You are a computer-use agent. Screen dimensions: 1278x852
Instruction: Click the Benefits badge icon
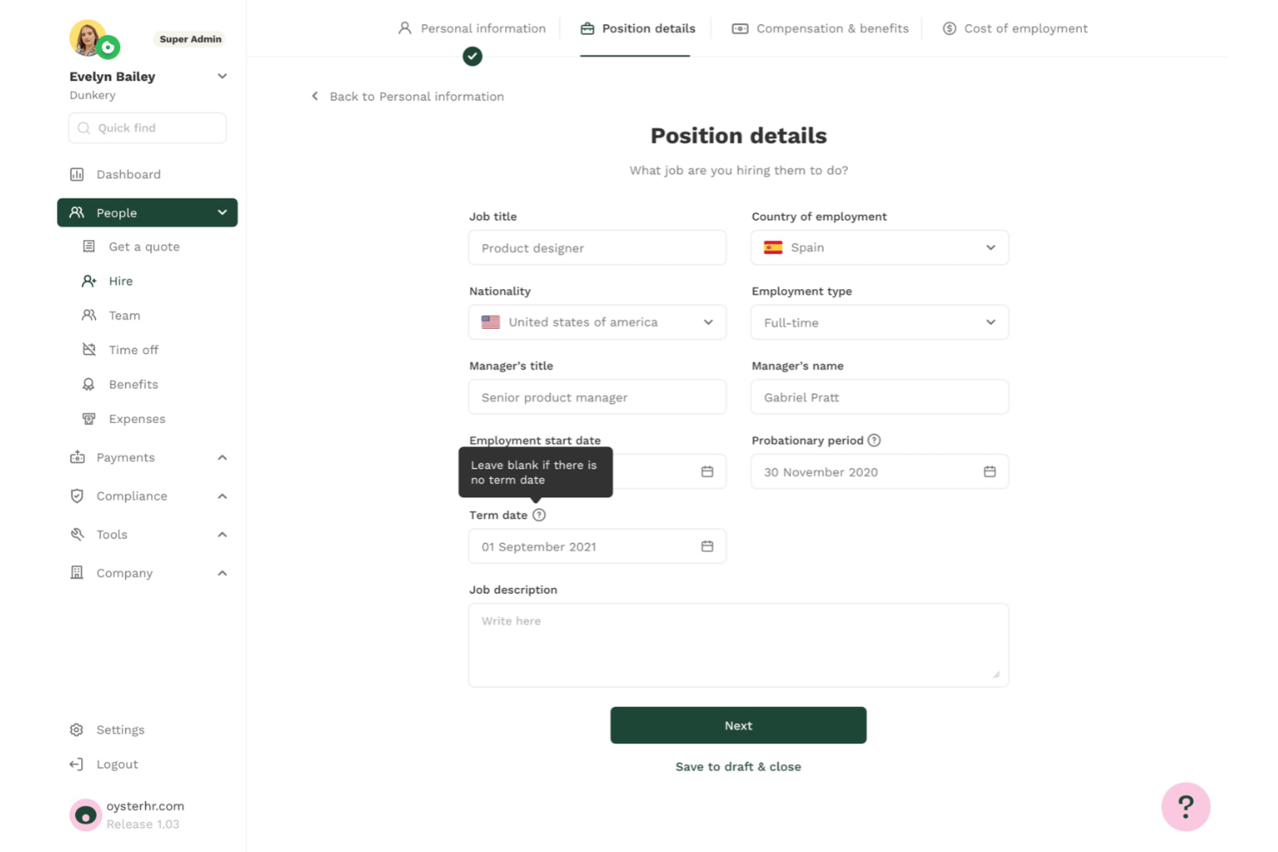pos(89,384)
